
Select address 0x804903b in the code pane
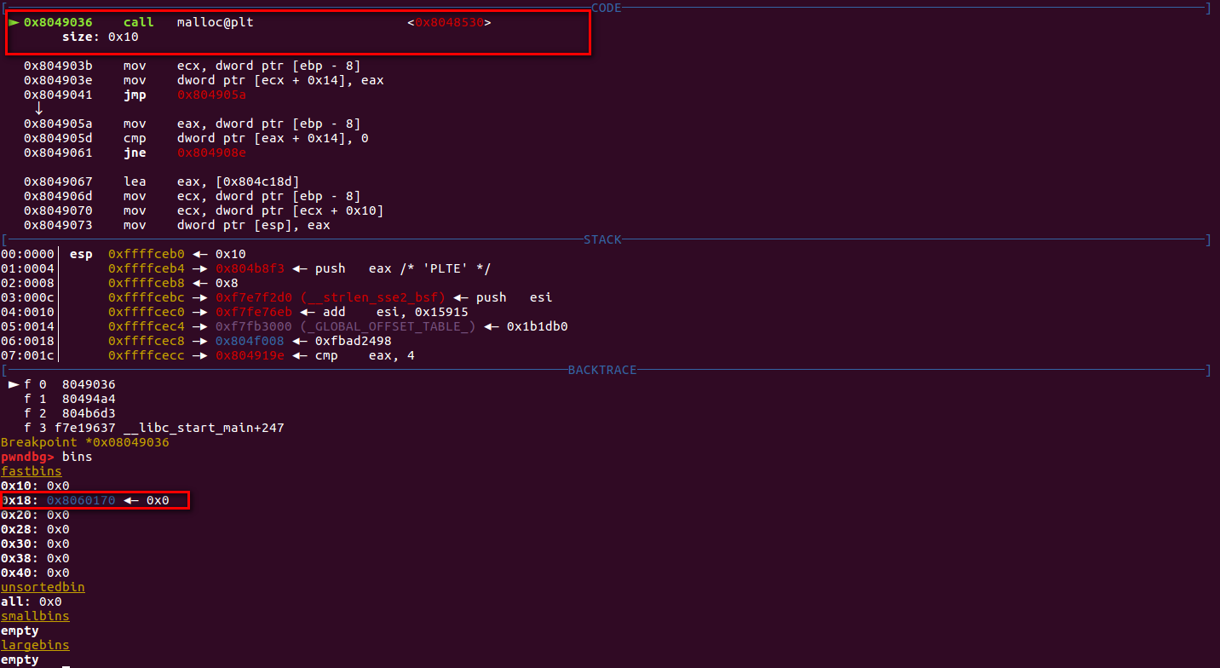[58, 66]
